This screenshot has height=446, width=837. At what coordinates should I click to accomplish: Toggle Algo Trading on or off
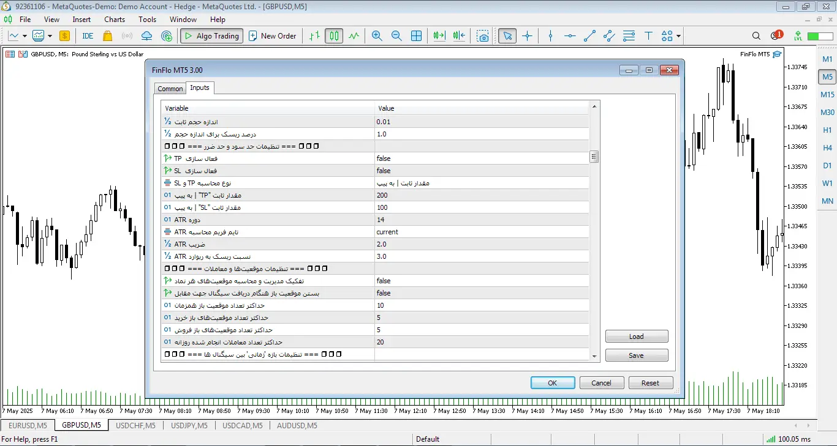tap(211, 36)
